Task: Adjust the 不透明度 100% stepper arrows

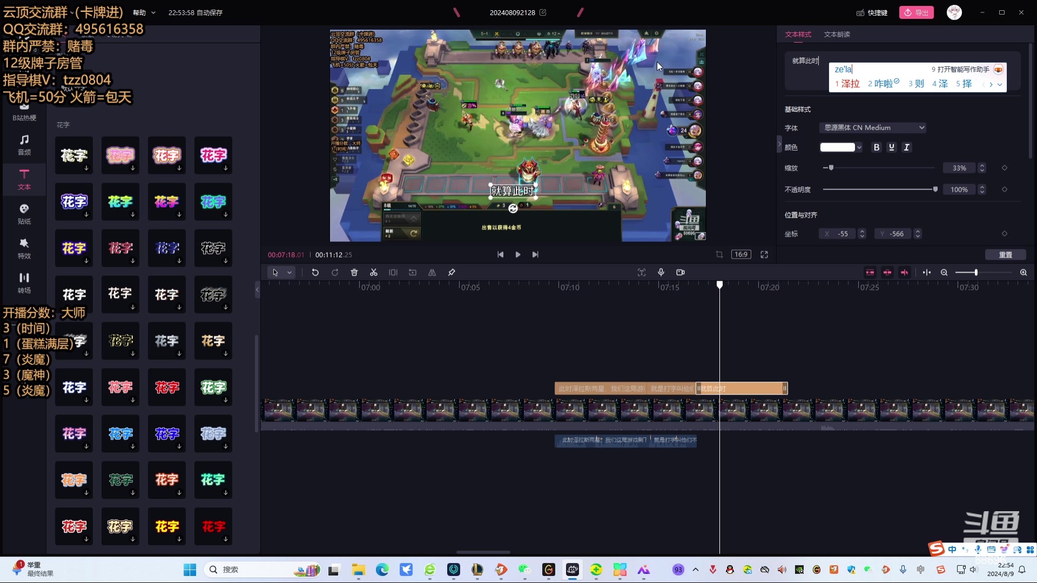Action: pos(982,189)
